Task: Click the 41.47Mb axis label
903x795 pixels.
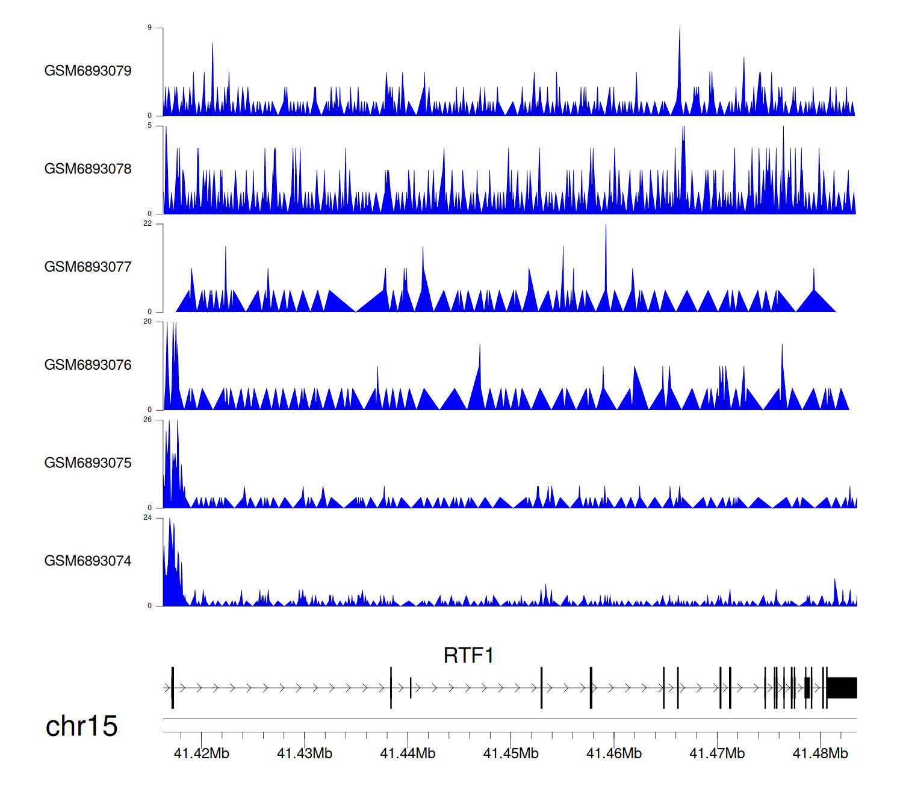Action: [717, 753]
